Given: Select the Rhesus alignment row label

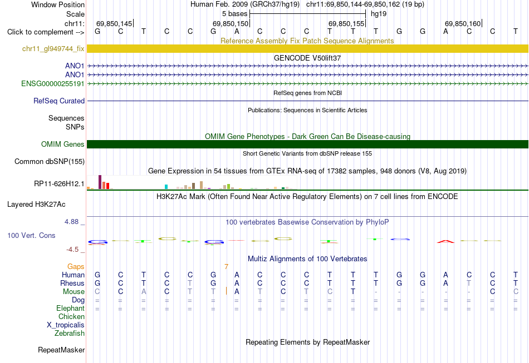Looking at the screenshot, I should [x=72, y=283].
